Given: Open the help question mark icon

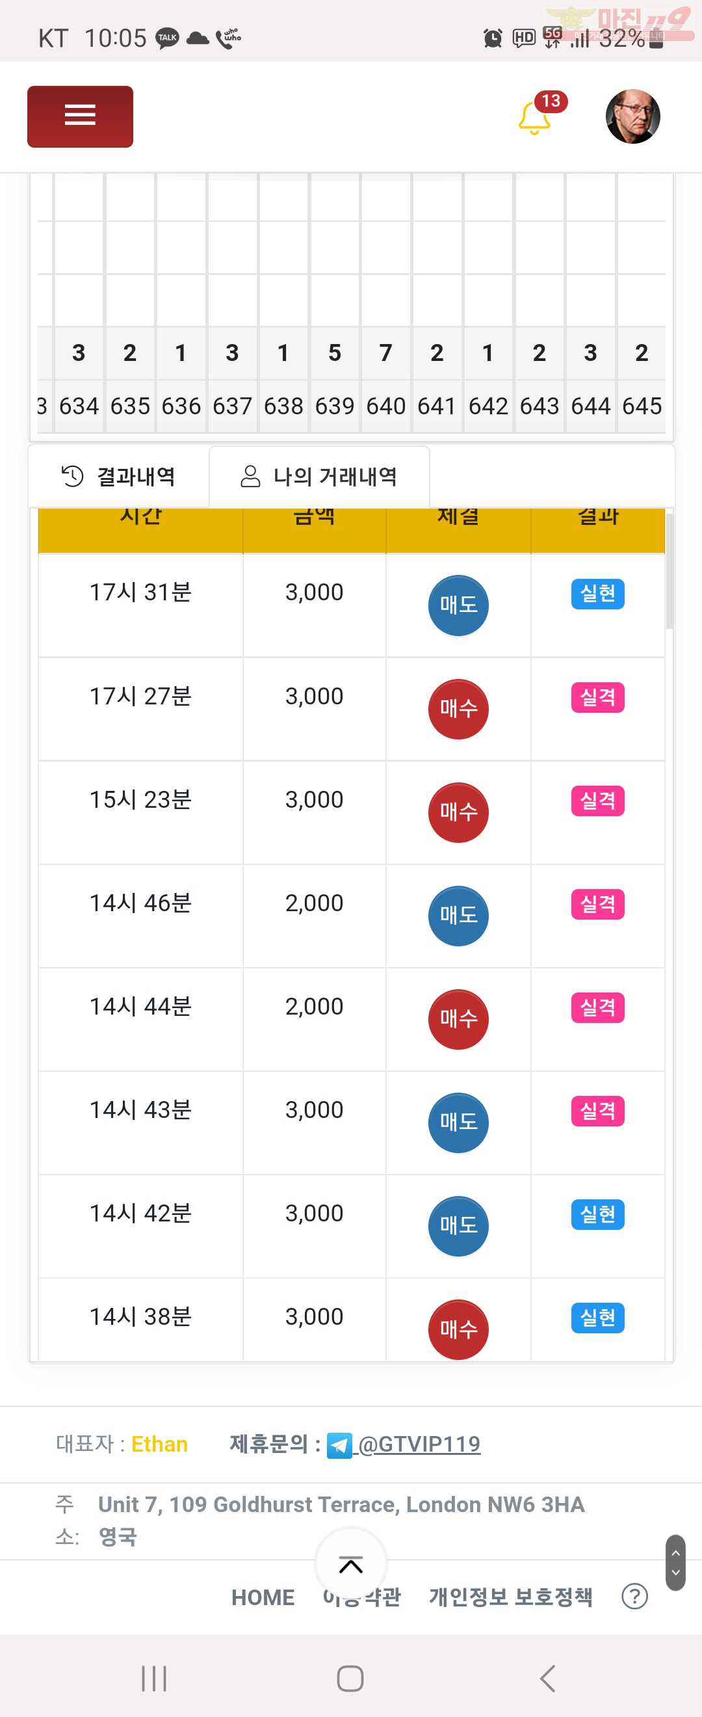Looking at the screenshot, I should (x=634, y=1597).
